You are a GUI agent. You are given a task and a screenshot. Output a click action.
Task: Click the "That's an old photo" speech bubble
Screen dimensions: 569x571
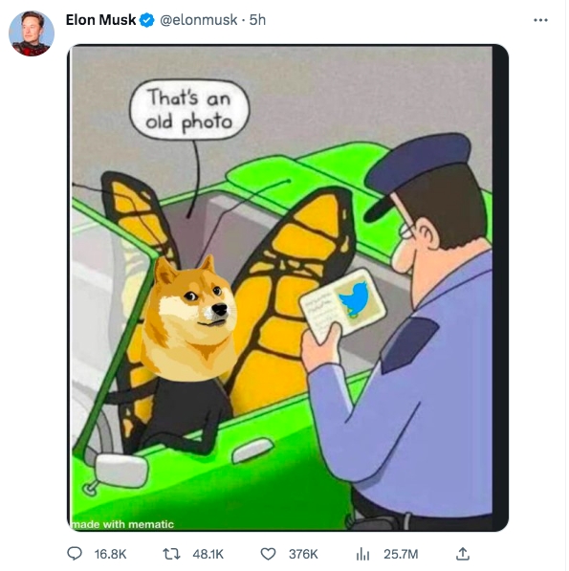tap(189, 110)
